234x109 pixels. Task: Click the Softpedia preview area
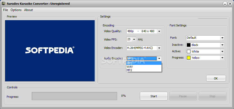point(50,51)
